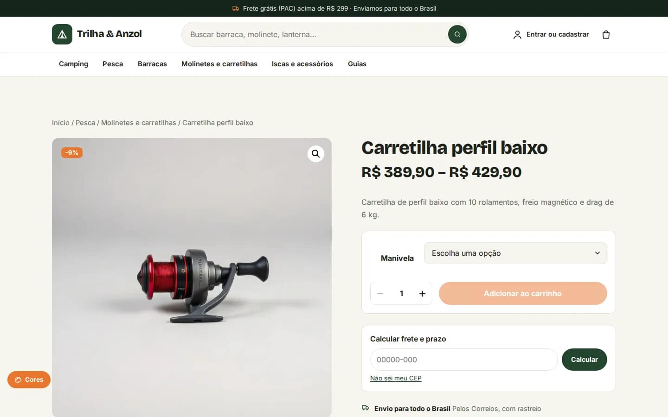Click the truck icon in top banner
668x417 pixels.
[236, 8]
